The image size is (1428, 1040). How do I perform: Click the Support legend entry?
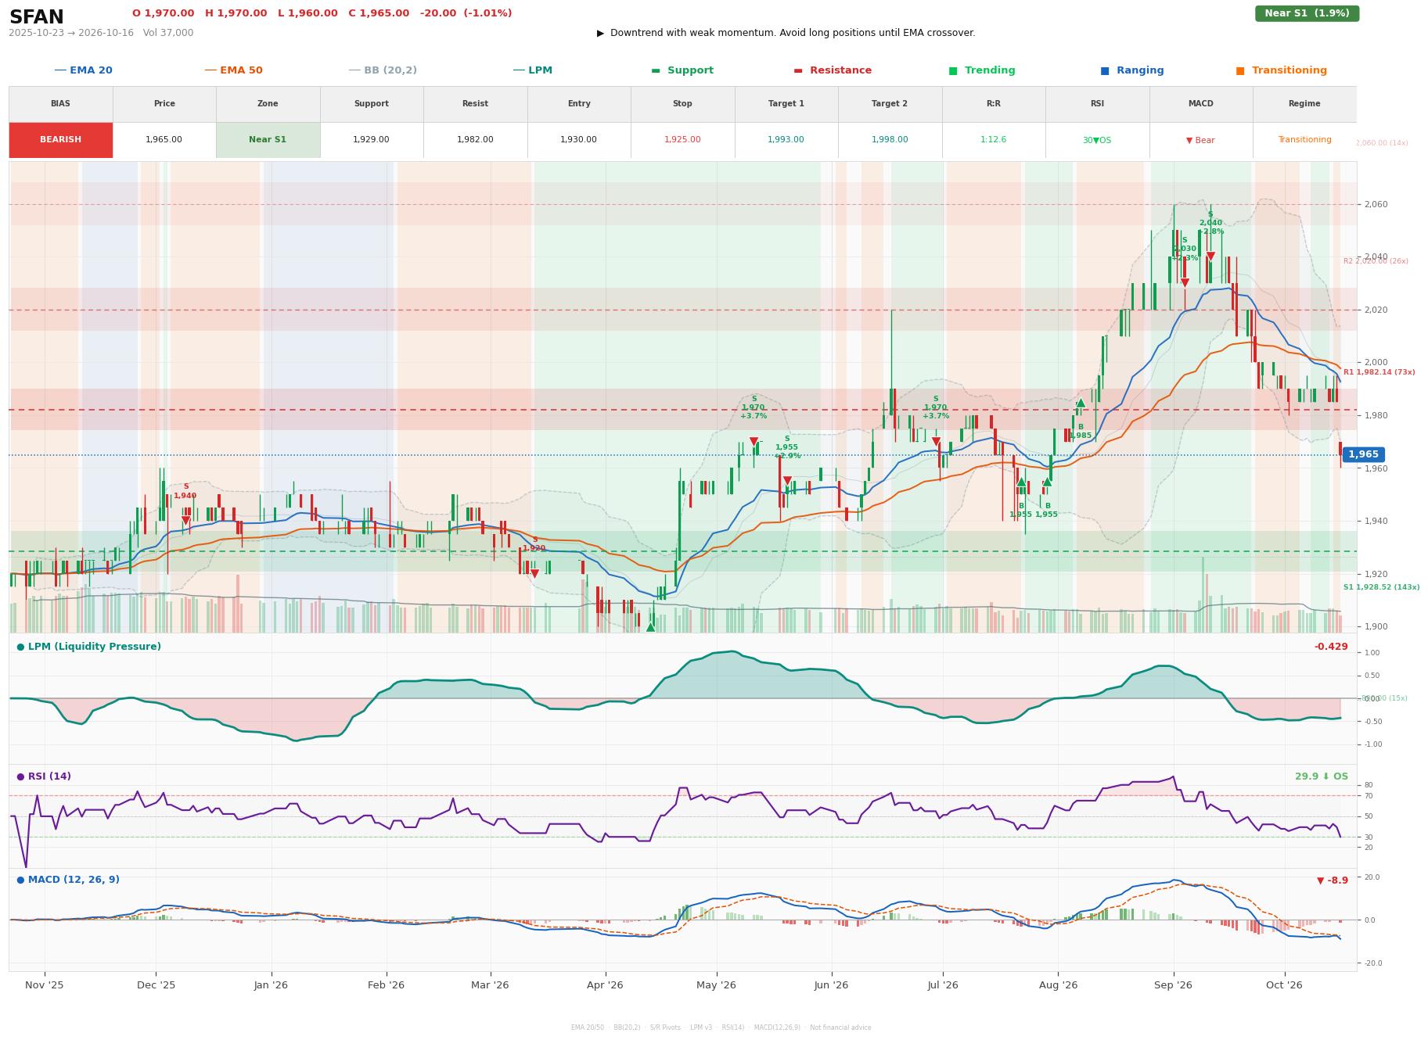tap(682, 70)
